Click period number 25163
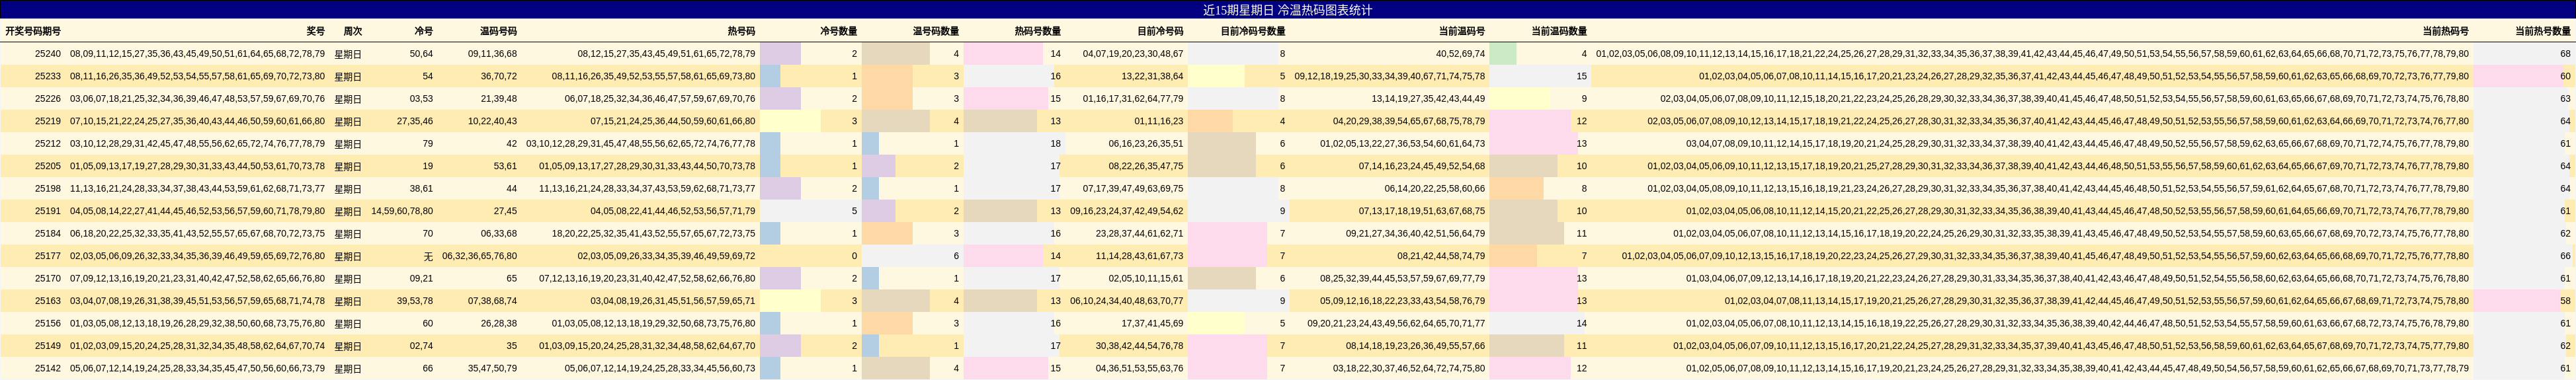This screenshot has height=380, width=2576. pos(47,301)
